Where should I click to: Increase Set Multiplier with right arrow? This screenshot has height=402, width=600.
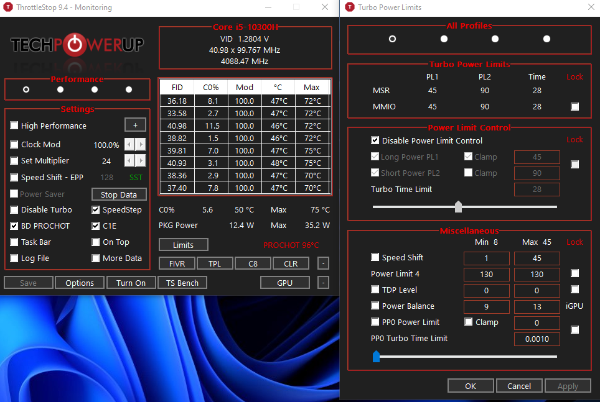click(x=141, y=161)
